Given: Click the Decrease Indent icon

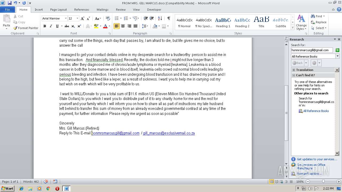Looking at the screenshot, I should click(146, 18).
